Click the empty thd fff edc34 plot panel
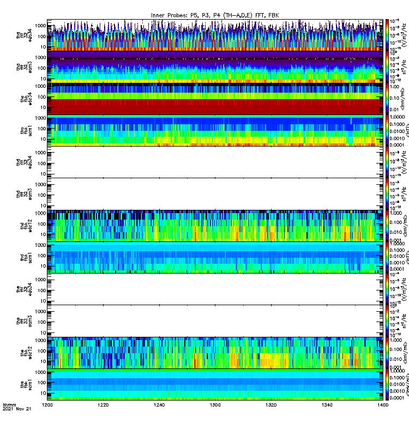This screenshot has width=409, height=436. pos(215,162)
